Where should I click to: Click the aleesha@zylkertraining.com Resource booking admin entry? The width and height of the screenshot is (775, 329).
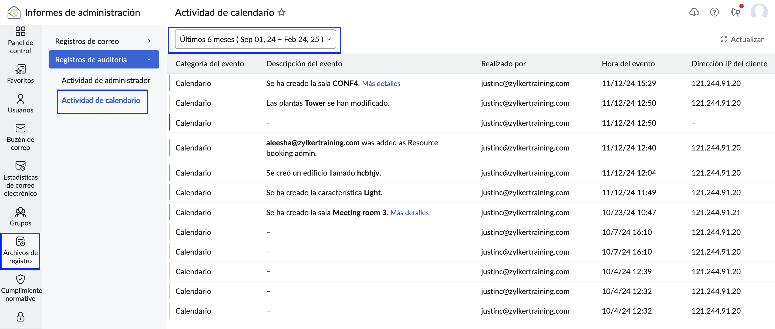point(352,148)
